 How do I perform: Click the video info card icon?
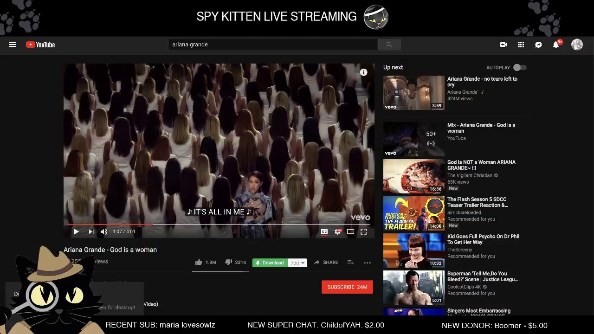364,72
